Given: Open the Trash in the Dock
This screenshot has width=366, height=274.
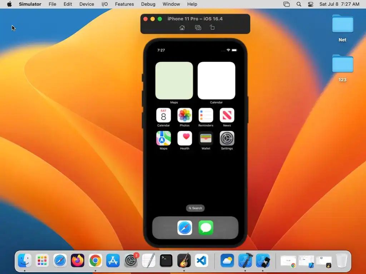Looking at the screenshot, I should point(341,260).
